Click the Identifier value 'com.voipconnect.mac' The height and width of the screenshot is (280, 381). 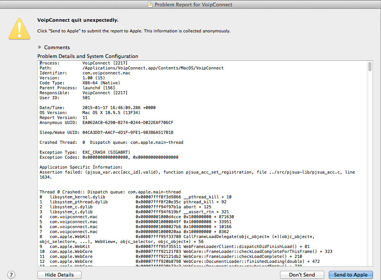(106, 73)
